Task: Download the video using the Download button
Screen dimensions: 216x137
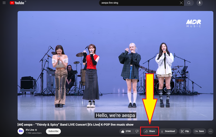Action: click(x=168, y=131)
